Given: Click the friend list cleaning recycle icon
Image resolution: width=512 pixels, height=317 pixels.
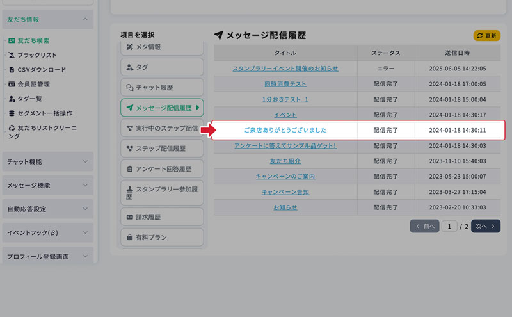Looking at the screenshot, I should 12,127.
